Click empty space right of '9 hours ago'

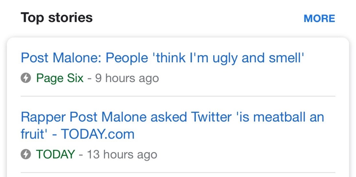tap(246, 78)
